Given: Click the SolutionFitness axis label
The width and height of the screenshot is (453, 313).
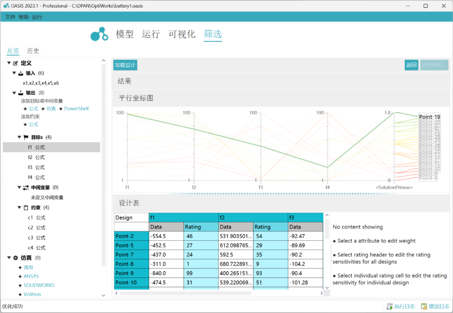Looking at the screenshot, I should pos(394,188).
